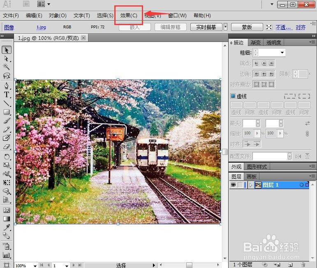Select the Shape Builder tool
317x268 pixels.
tap(7, 191)
